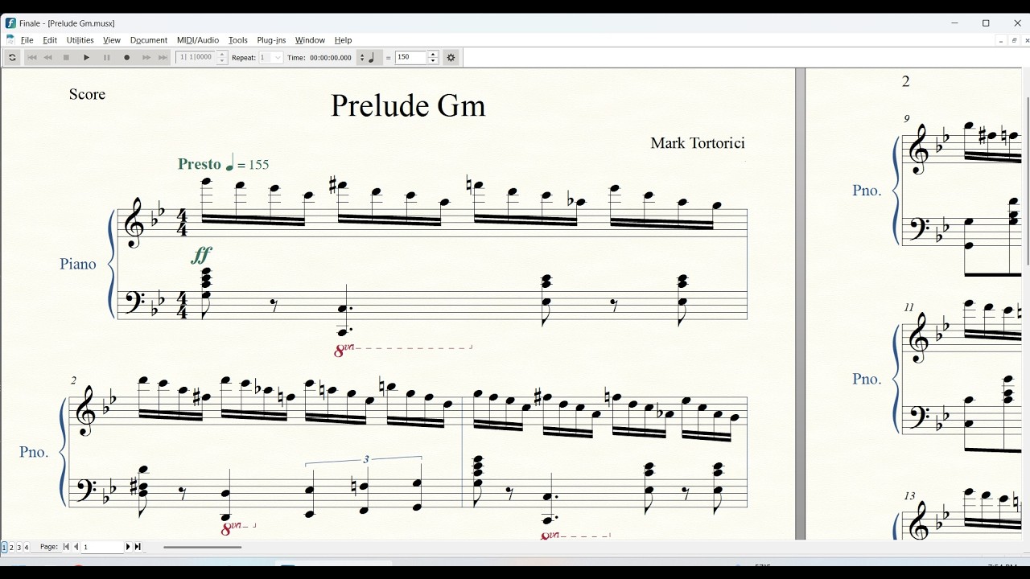Click the 4/4 time signature on treble staff
The width and height of the screenshot is (1030, 579).
(182, 224)
